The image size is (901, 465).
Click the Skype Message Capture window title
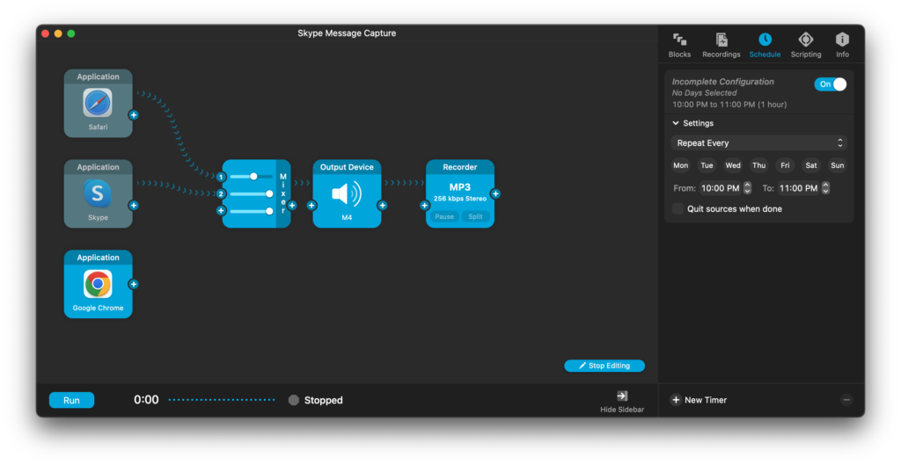pos(347,33)
